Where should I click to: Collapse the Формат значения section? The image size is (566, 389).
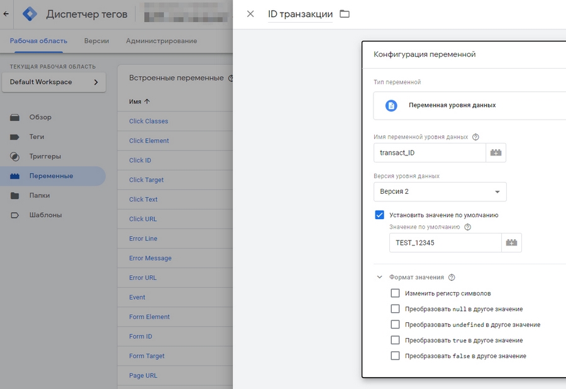click(x=379, y=277)
